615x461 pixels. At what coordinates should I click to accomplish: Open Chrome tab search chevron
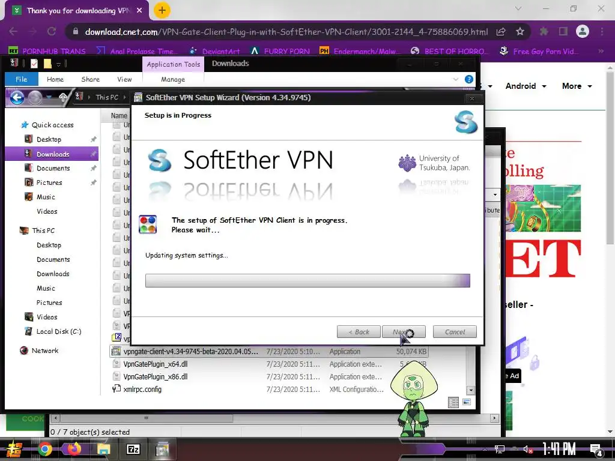(518, 8)
